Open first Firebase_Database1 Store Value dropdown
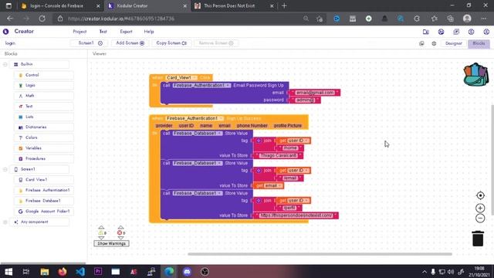 coord(198,134)
